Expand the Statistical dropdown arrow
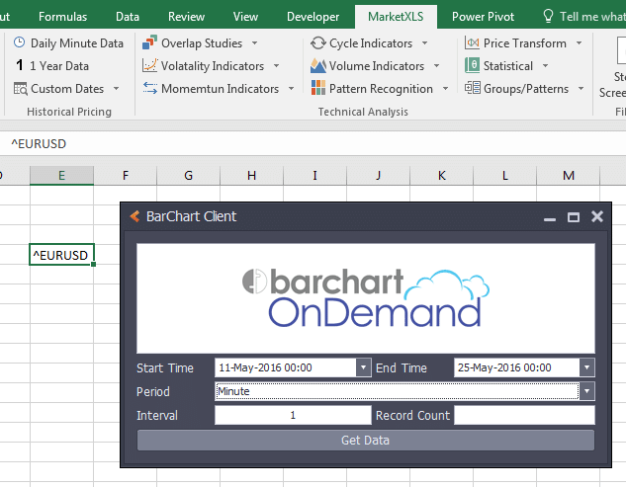 [545, 65]
